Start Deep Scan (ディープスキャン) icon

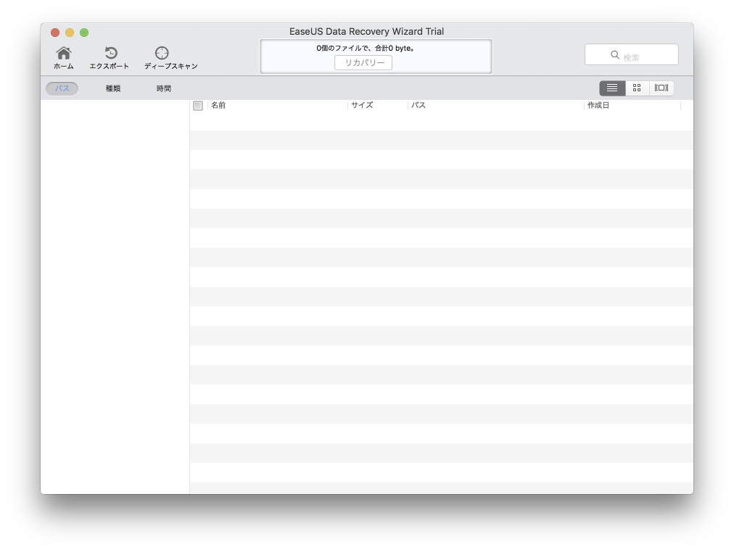162,53
